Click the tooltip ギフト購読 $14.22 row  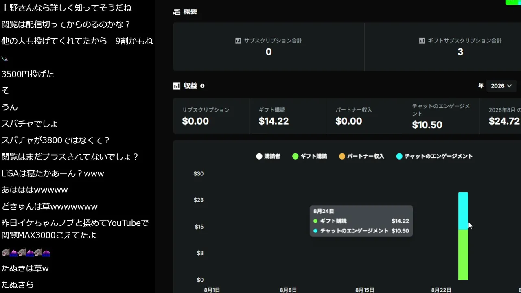point(361,221)
